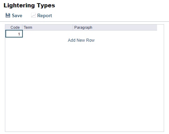Viewport: 169px width, 134px height.
Task: Click the Save text label
Action: click(17, 15)
